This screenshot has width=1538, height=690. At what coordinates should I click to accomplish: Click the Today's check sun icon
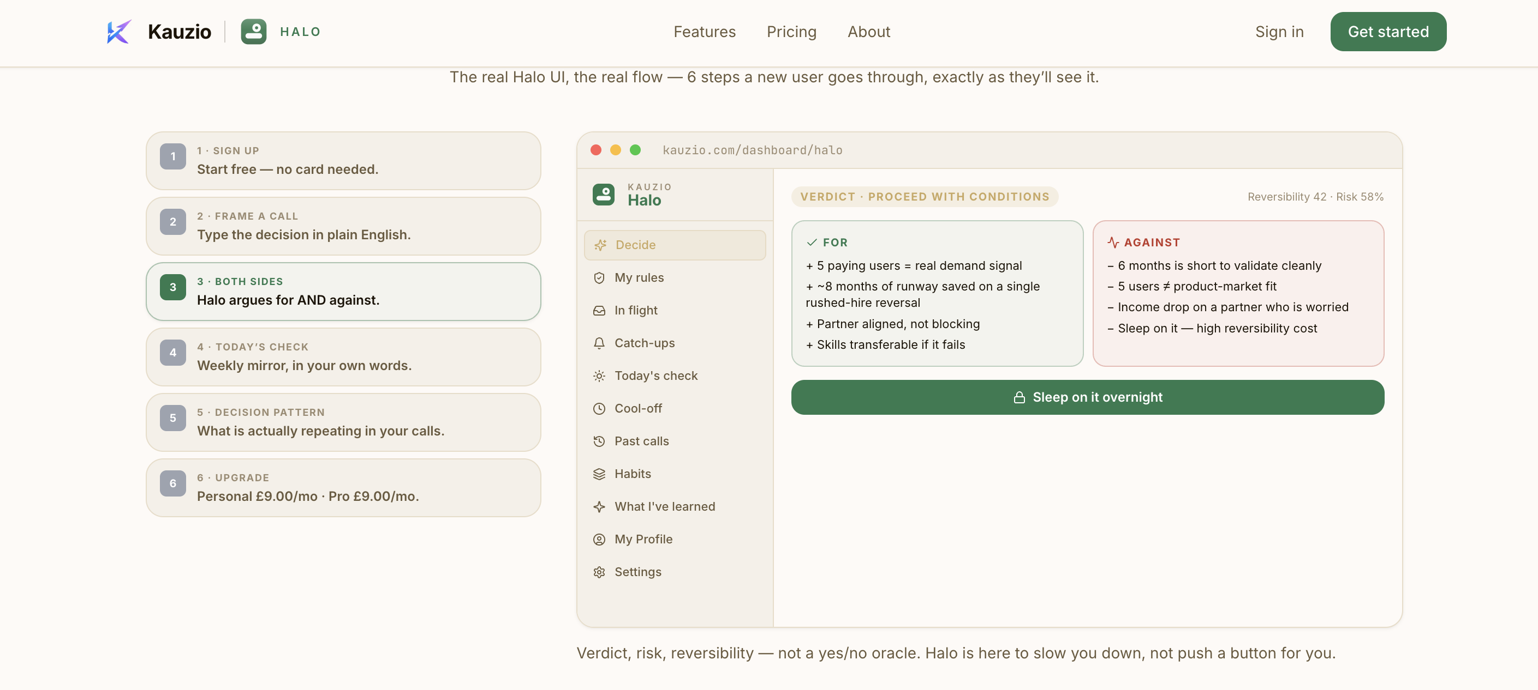599,376
